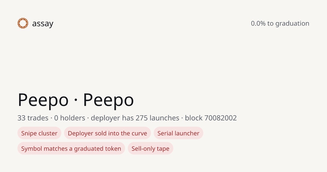Choose the 'Serial launcher' tag
327x172 pixels.
(x=178, y=133)
